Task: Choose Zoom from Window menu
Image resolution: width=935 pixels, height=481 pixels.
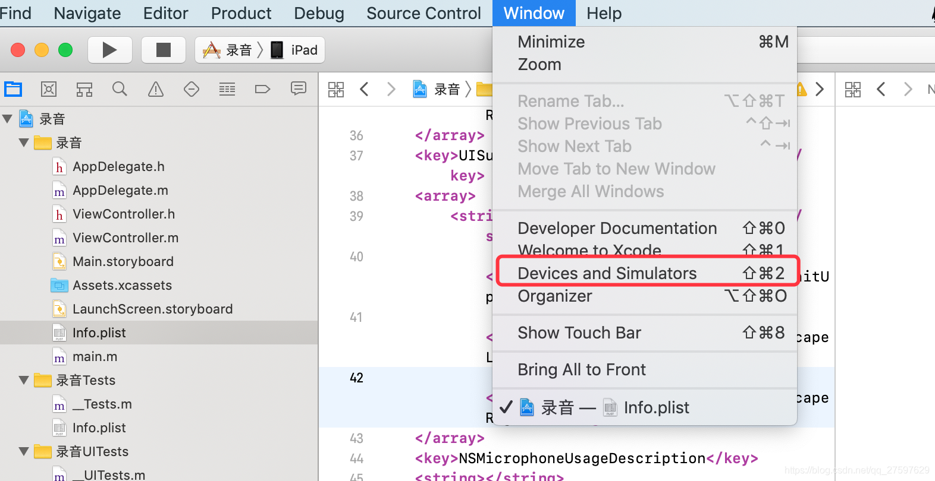Action: coord(645,64)
